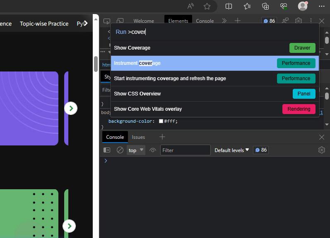The width and height of the screenshot is (330, 238).
Task: Open console settings gear icon
Action: (322, 150)
